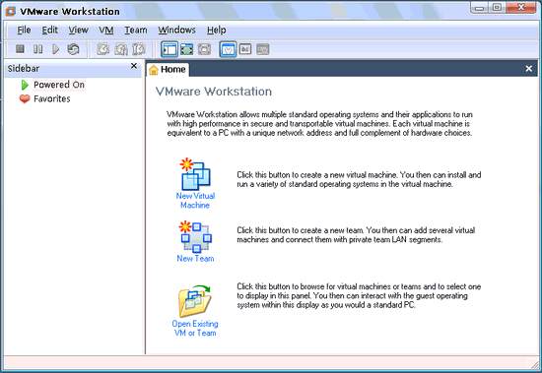Image resolution: width=542 pixels, height=373 pixels.
Task: Click the Revert to Snapshot toolbar icon
Action: (121, 49)
